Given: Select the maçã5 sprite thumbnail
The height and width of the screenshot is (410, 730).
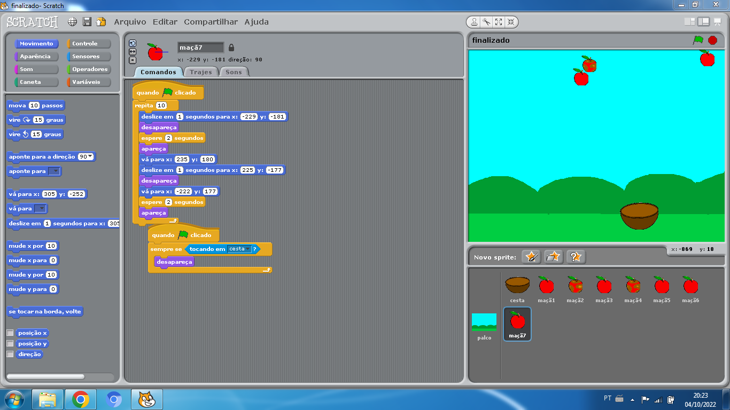Looking at the screenshot, I should pyautogui.click(x=662, y=289).
